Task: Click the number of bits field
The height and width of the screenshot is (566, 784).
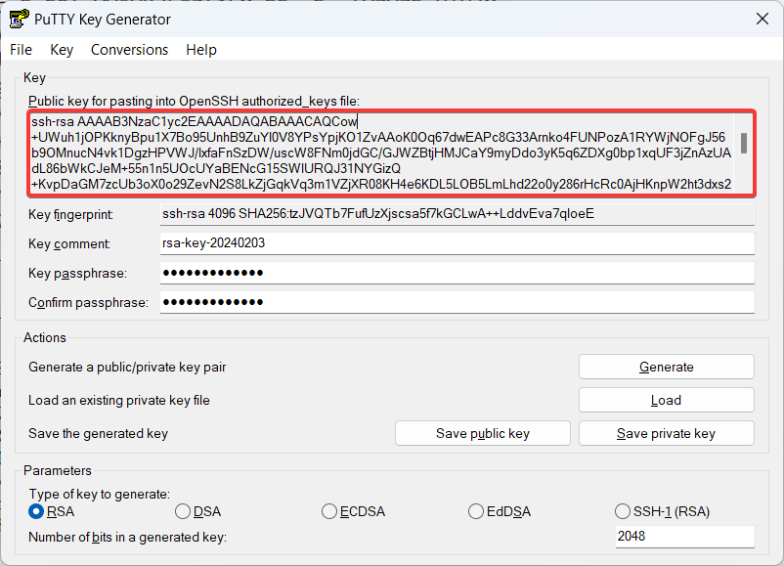Action: pyautogui.click(x=684, y=537)
